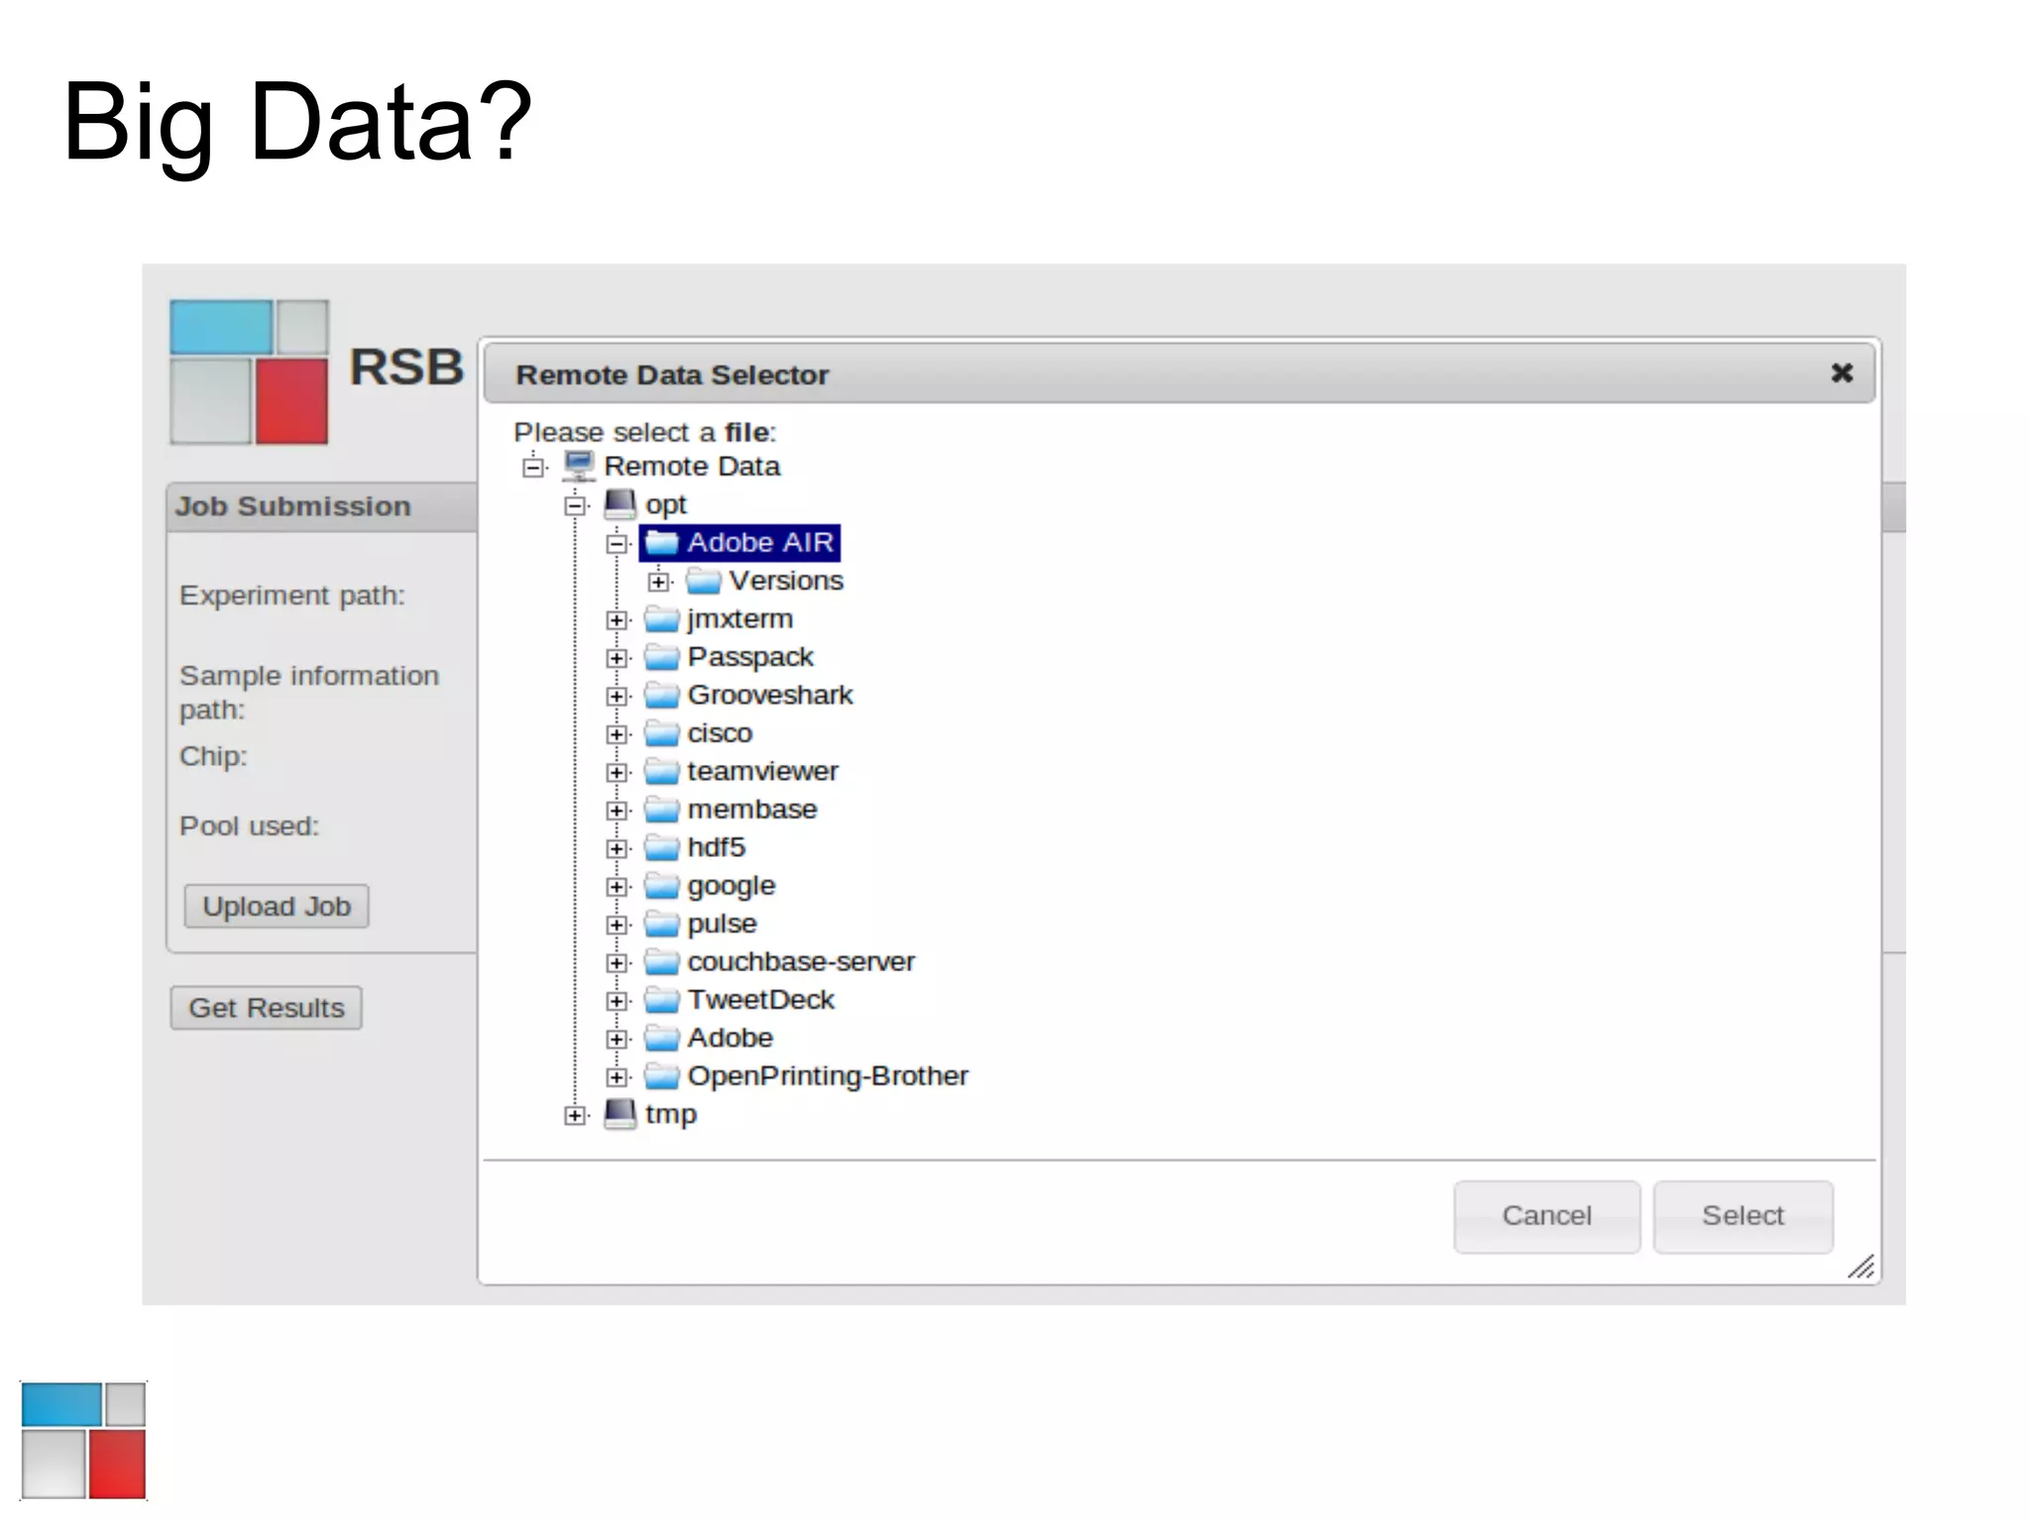The width and height of the screenshot is (2030, 1522).
Task: Click the OpenPrinting-Brother folder icon
Action: pyautogui.click(x=661, y=1076)
